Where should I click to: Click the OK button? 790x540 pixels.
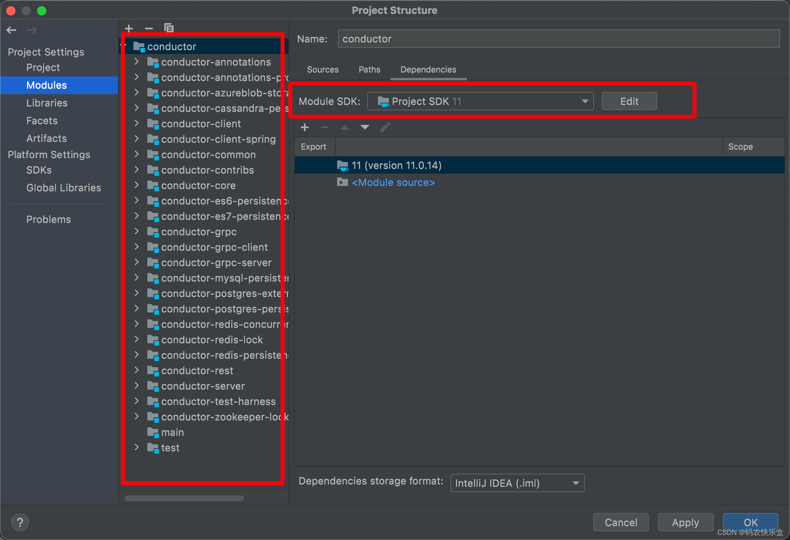click(x=750, y=522)
